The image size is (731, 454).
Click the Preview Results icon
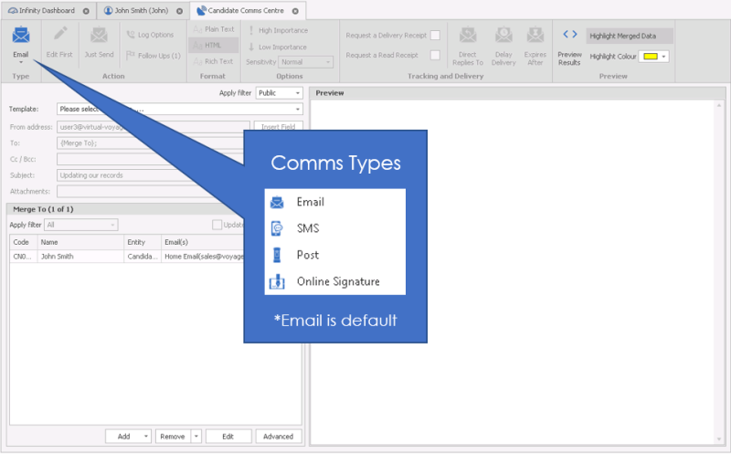pos(569,38)
